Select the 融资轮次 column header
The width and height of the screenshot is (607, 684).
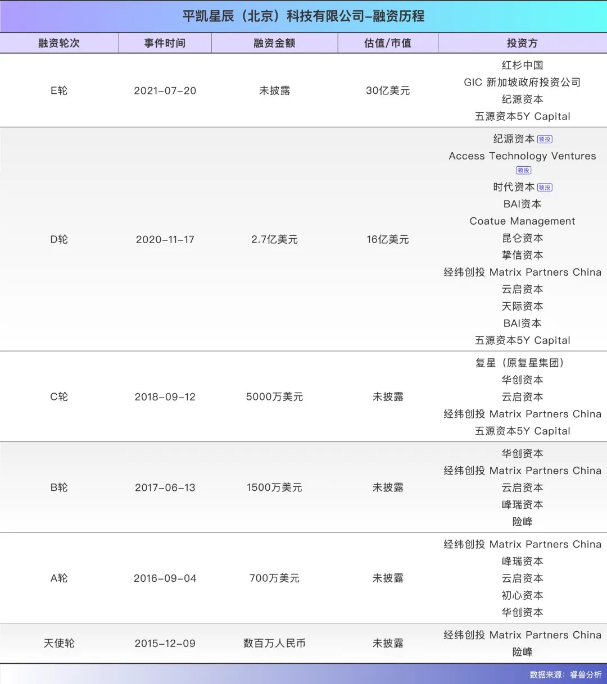59,43
